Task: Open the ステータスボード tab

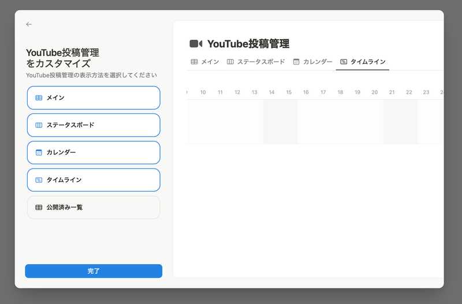Action: [256, 62]
